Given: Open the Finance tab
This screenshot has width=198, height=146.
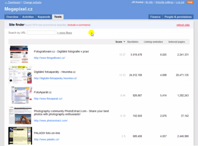Looking at the screenshot, I should 155,17.
